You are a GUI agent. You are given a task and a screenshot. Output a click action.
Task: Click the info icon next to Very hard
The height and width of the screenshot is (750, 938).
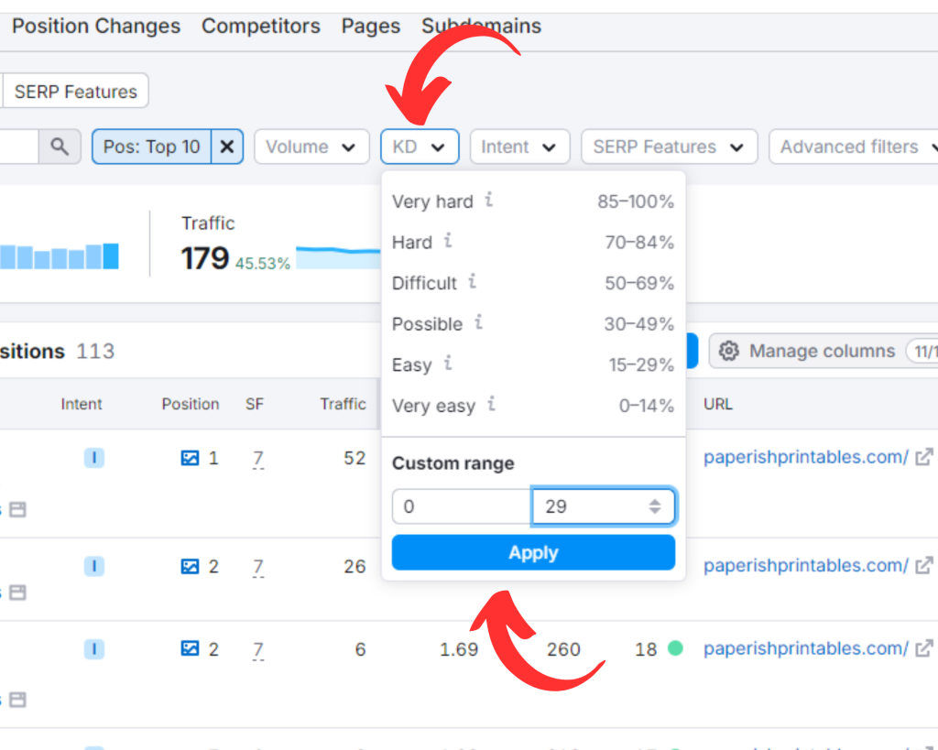pos(489,200)
